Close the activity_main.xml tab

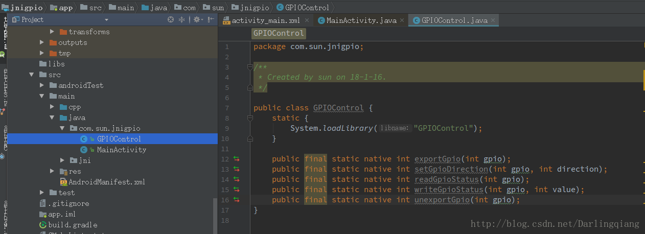pyautogui.click(x=307, y=20)
